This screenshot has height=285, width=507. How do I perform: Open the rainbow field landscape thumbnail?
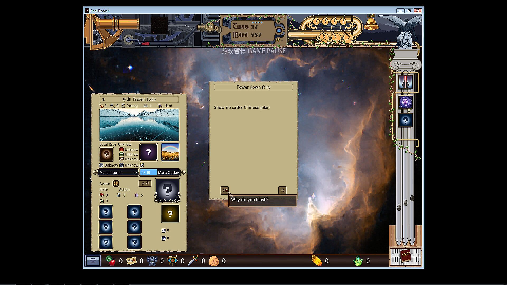(x=170, y=152)
